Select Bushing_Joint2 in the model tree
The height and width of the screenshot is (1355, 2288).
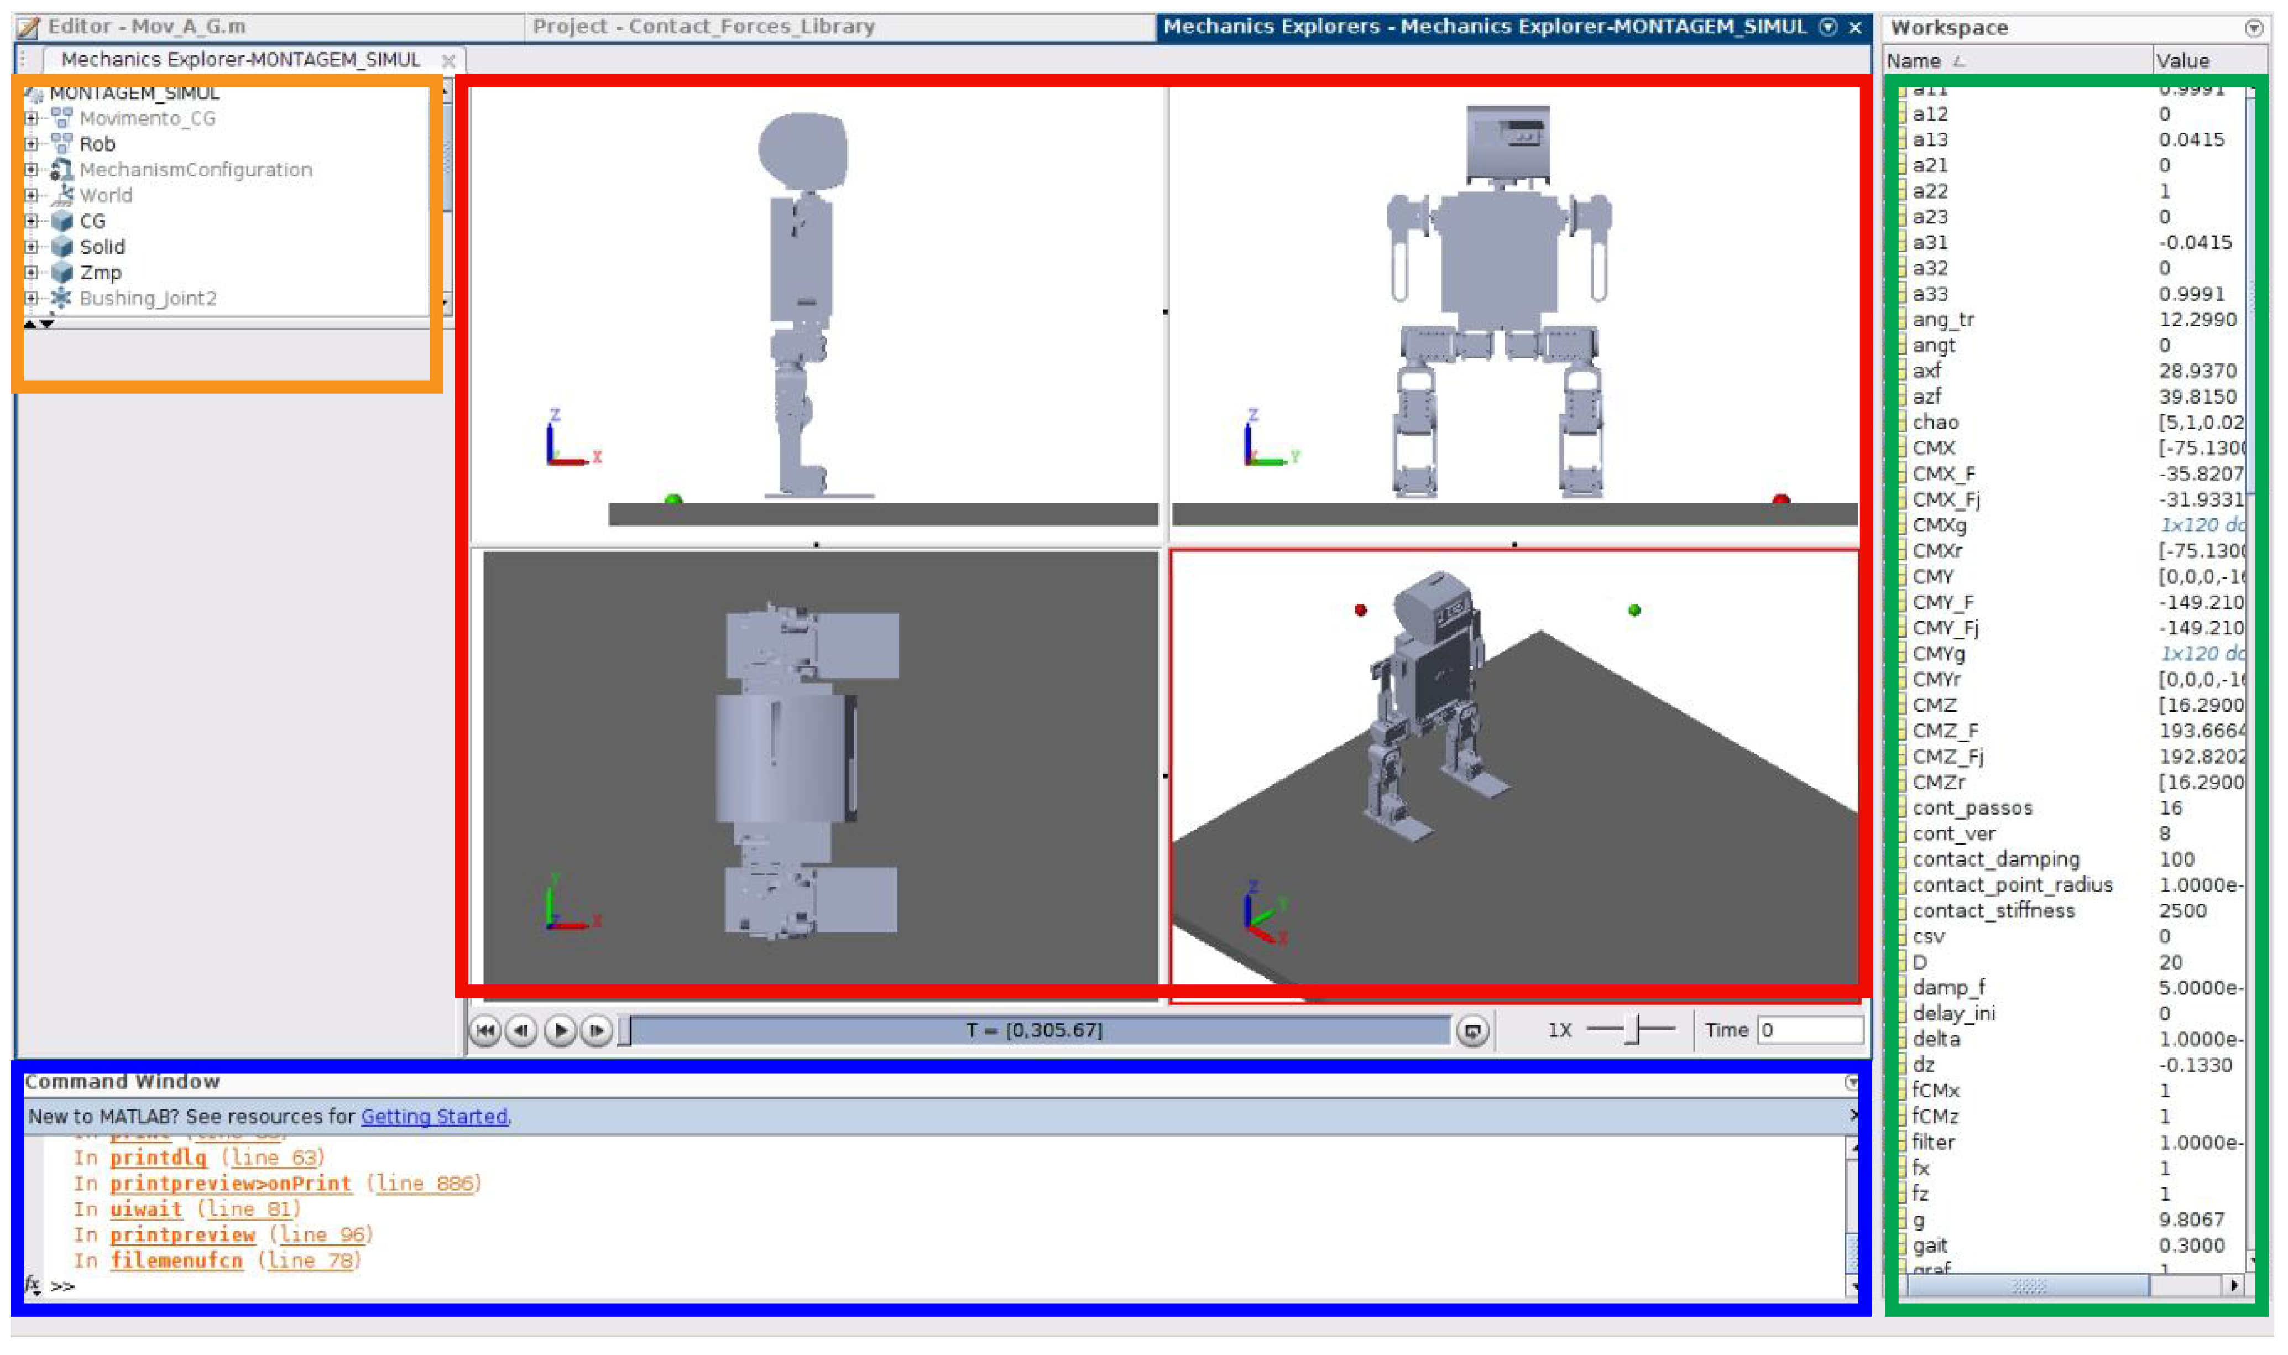pos(148,299)
